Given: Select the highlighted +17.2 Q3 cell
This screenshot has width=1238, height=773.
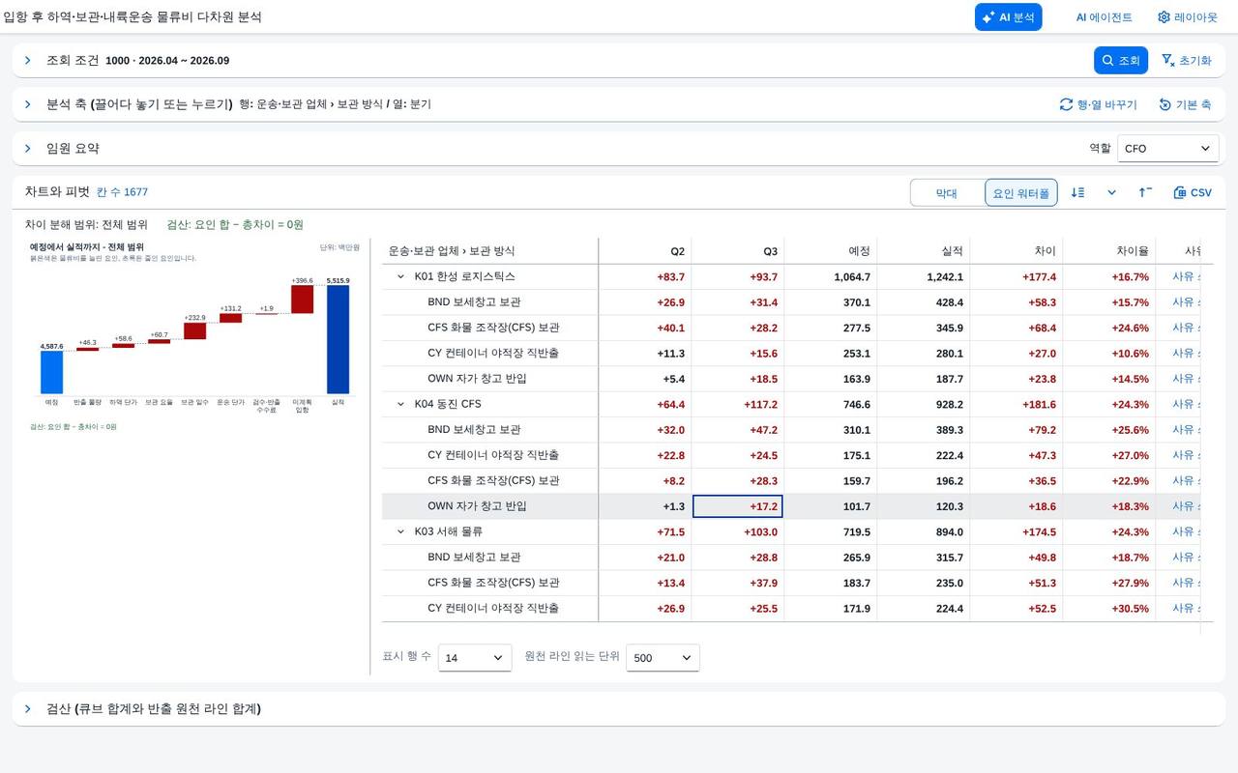Looking at the screenshot, I should click(x=738, y=506).
